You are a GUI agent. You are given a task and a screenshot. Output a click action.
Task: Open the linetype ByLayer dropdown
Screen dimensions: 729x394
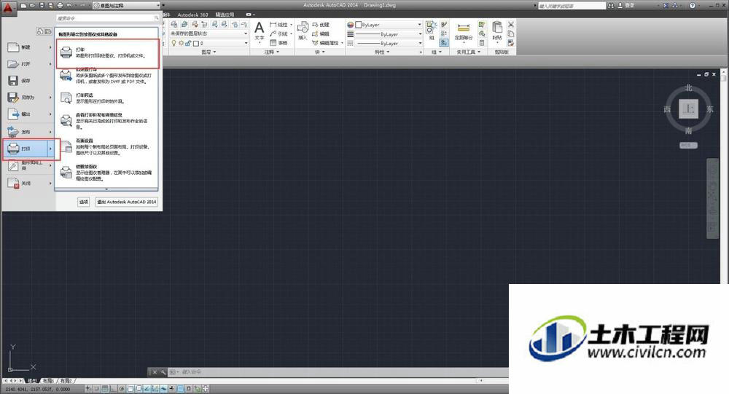389,43
